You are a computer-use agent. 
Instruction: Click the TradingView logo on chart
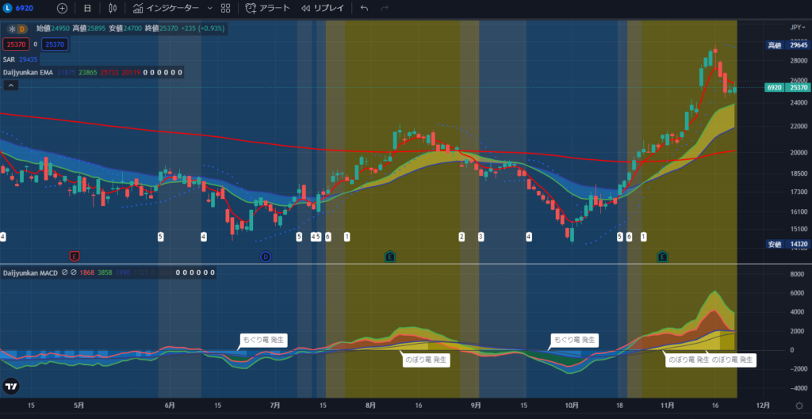(11, 387)
